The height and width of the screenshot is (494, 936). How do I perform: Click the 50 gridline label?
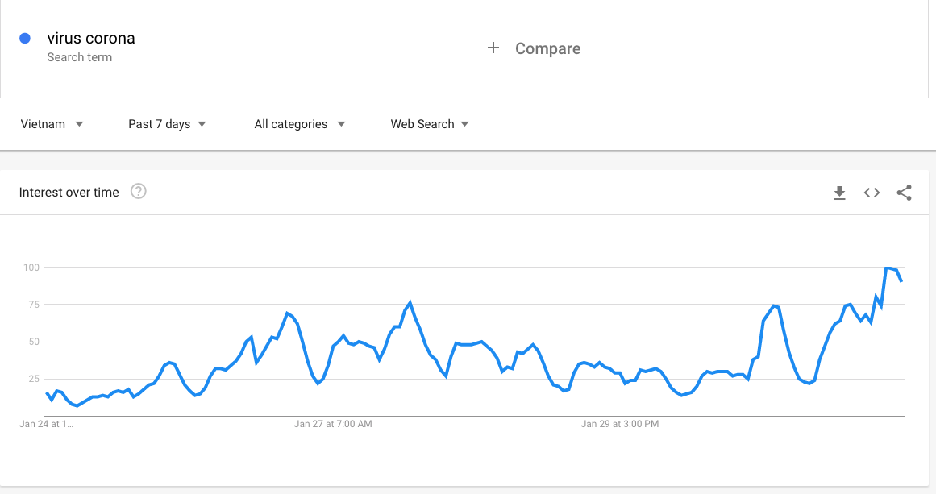tap(33, 342)
